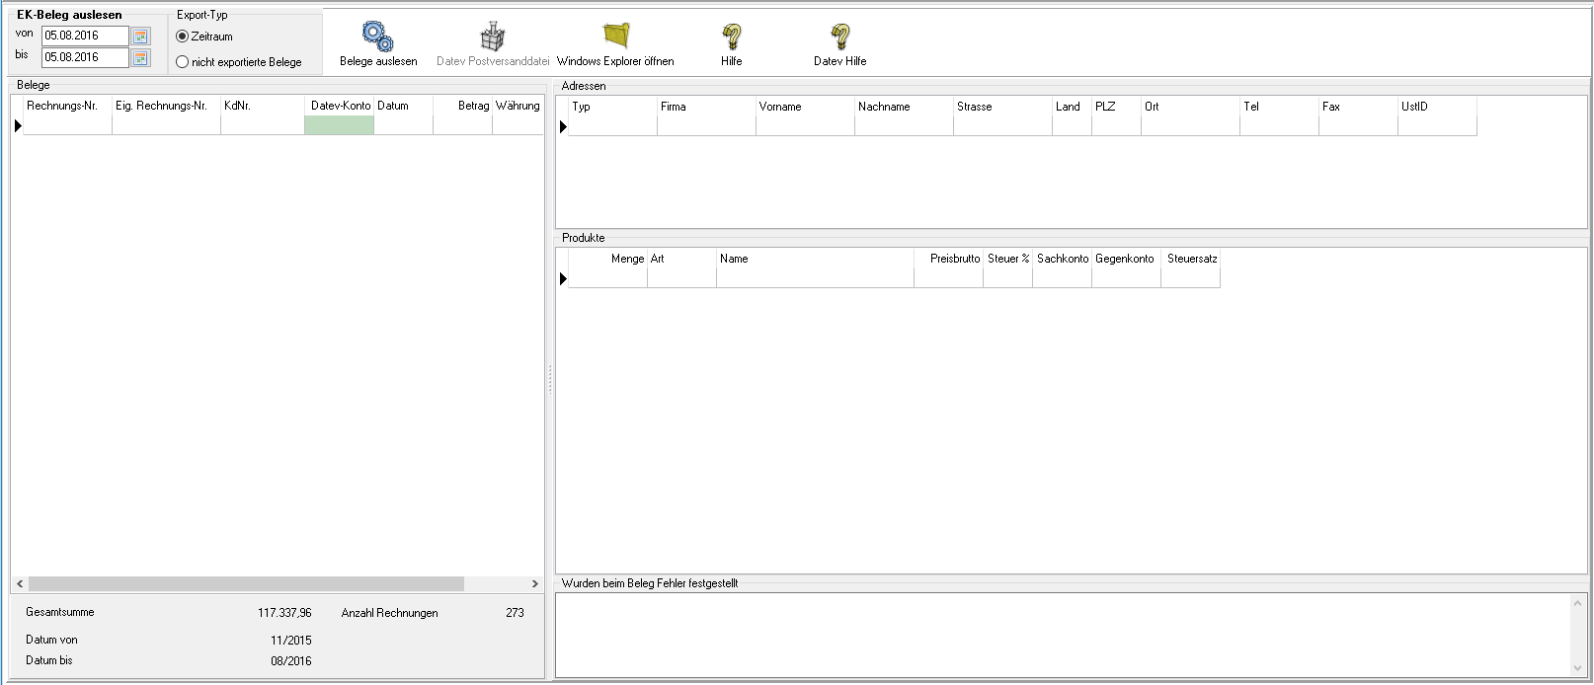Open the Datev Hilfe icon

pos(839,38)
